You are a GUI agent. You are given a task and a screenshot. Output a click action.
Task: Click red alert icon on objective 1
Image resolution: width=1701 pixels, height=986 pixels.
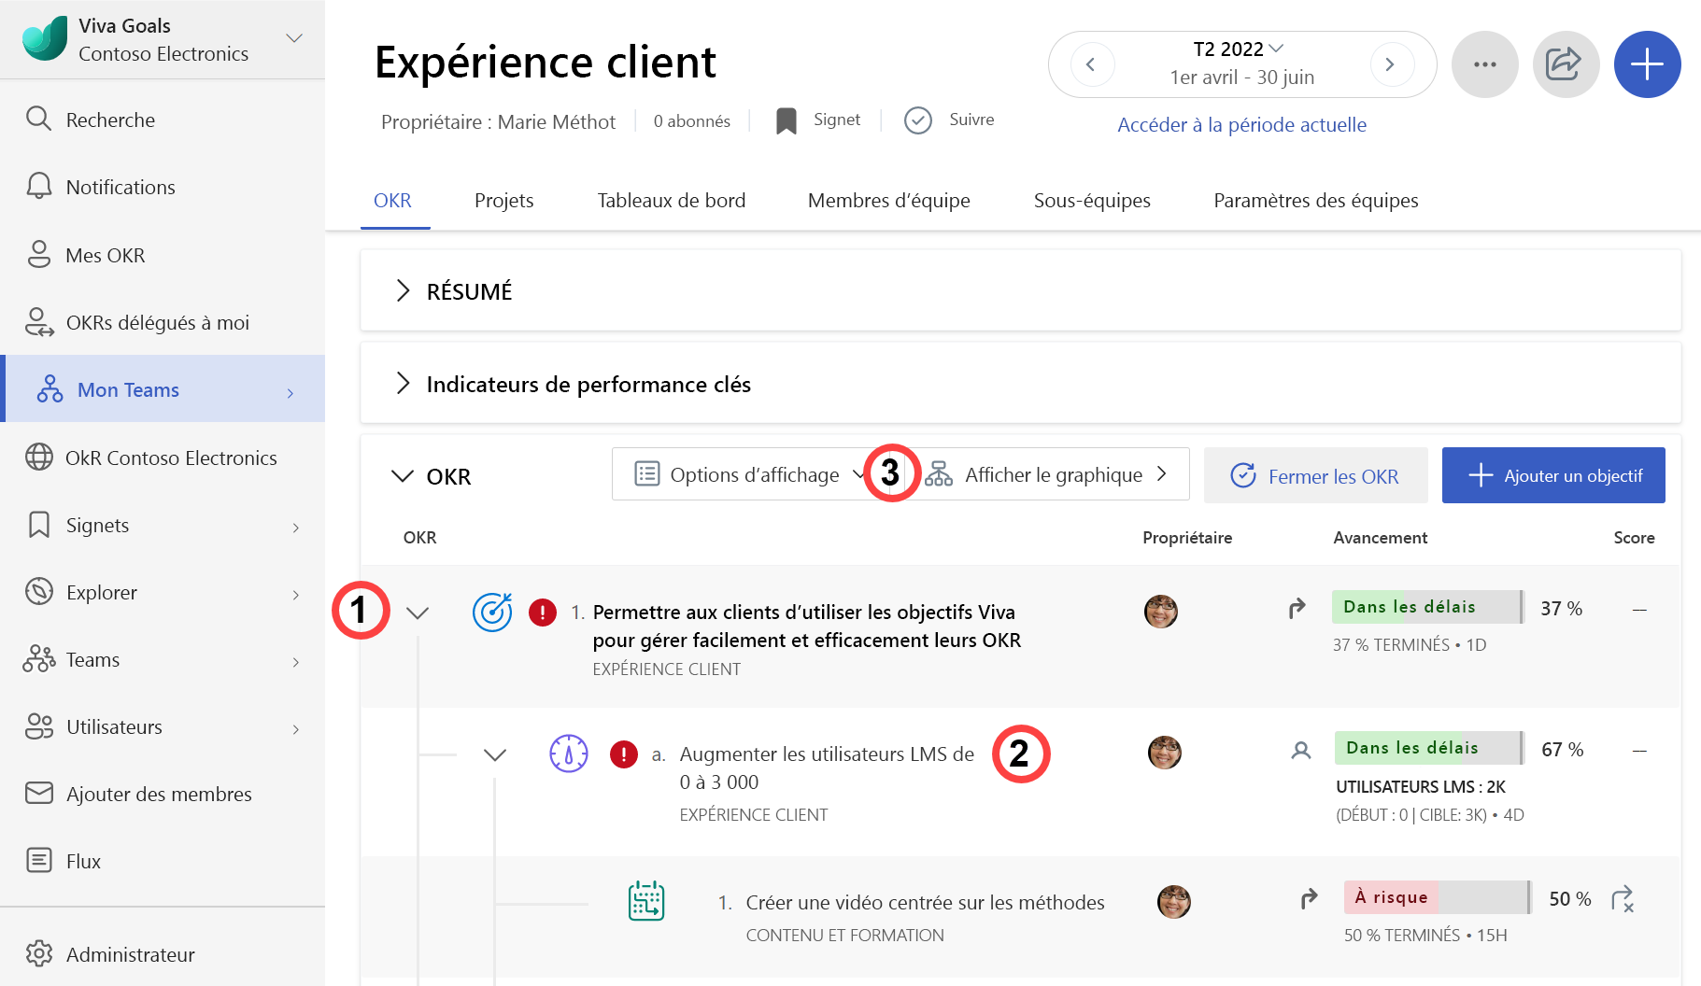[543, 613]
